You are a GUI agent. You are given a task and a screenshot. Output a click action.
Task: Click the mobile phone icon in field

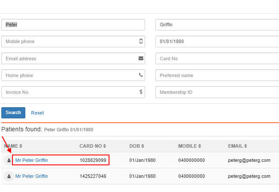(x=141, y=41)
